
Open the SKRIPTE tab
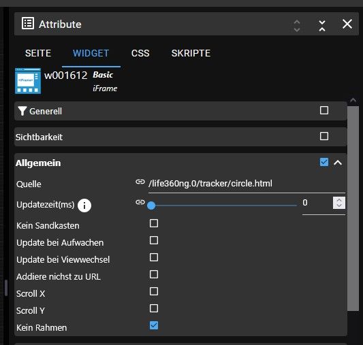pos(191,53)
